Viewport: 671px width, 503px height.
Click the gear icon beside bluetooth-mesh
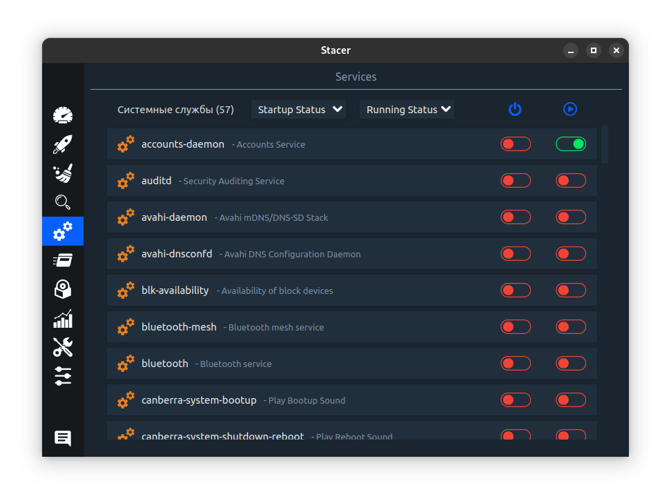126,327
